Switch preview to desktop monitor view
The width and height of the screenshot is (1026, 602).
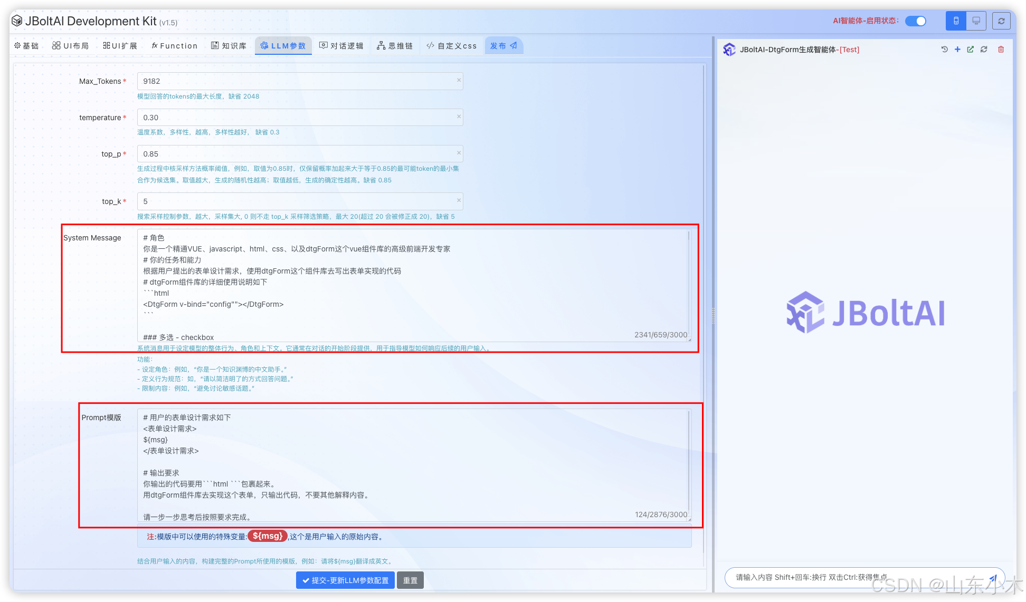(x=976, y=21)
